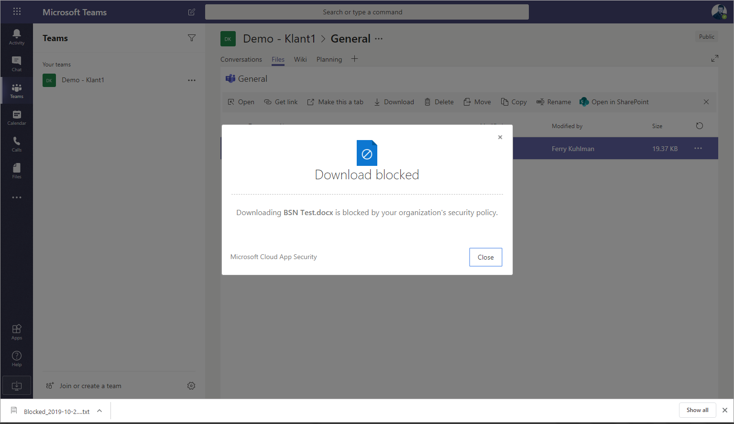Viewport: 734px width, 424px height.
Task: Open the manage teams settings gear
Action: (191, 386)
